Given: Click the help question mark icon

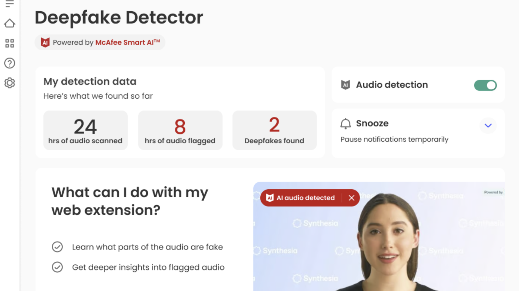Looking at the screenshot, I should 10,63.
